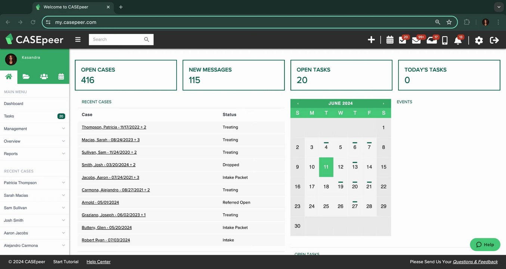Click the site info icon in address bar
Viewport: 506px width, 269px height.
click(48, 22)
